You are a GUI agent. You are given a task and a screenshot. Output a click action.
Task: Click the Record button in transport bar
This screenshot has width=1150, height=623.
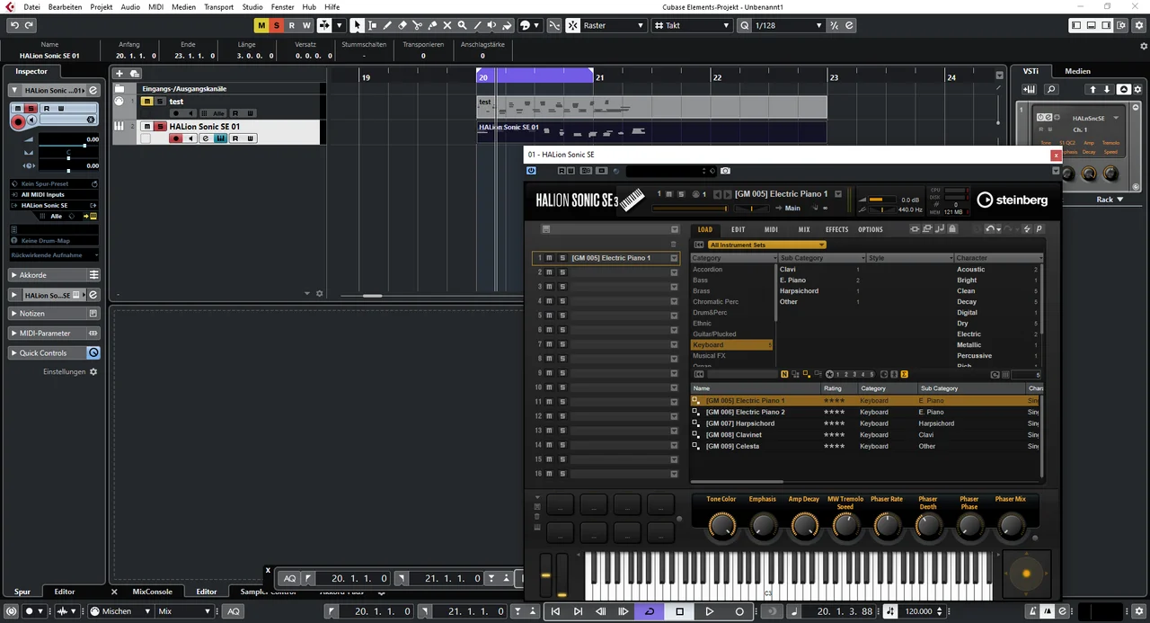point(739,611)
